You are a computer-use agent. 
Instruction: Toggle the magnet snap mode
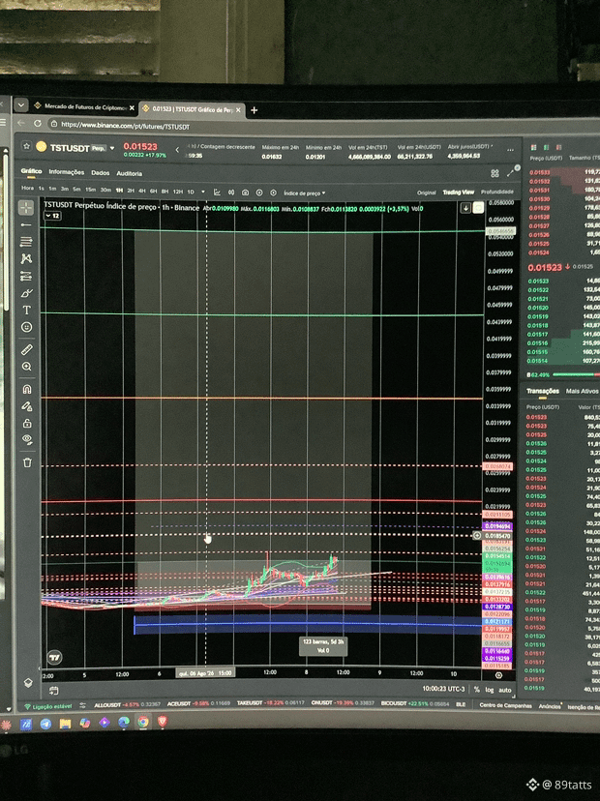coord(27,389)
